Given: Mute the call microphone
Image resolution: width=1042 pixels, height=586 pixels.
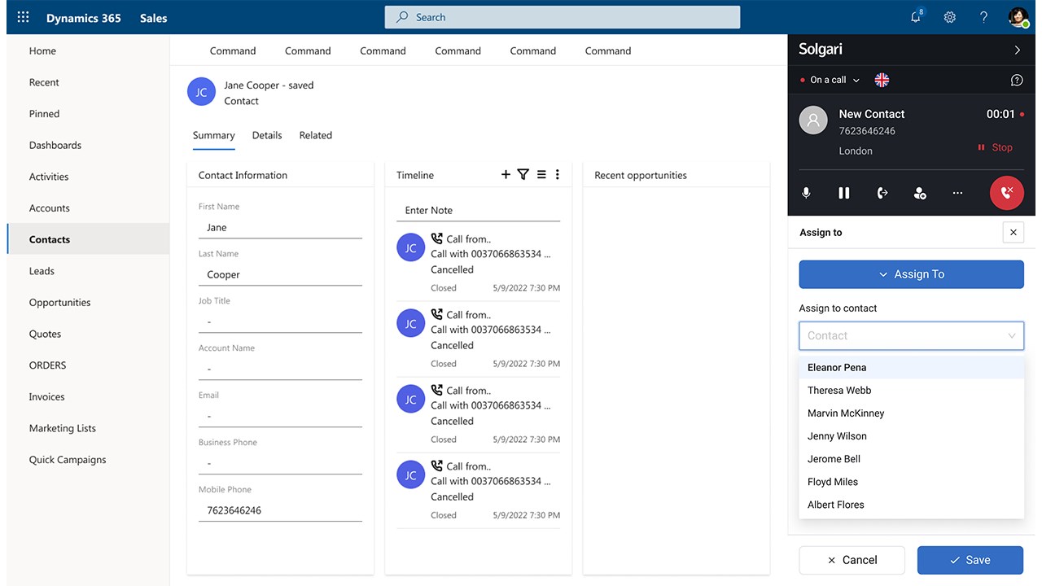Looking at the screenshot, I should click(806, 193).
